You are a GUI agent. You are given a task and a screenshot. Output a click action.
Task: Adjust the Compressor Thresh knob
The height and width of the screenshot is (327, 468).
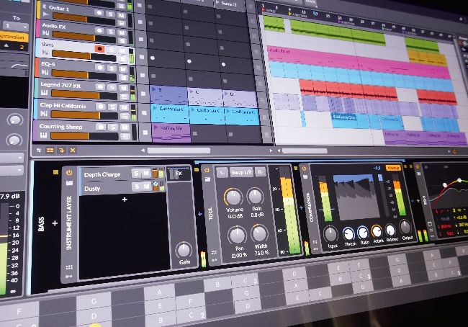click(x=348, y=234)
